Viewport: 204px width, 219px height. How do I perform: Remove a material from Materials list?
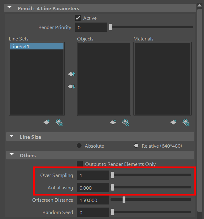coord(186,122)
